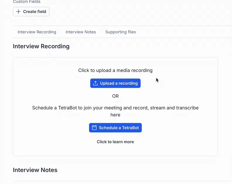Click the Interview Recording section heading

[x=41, y=46]
